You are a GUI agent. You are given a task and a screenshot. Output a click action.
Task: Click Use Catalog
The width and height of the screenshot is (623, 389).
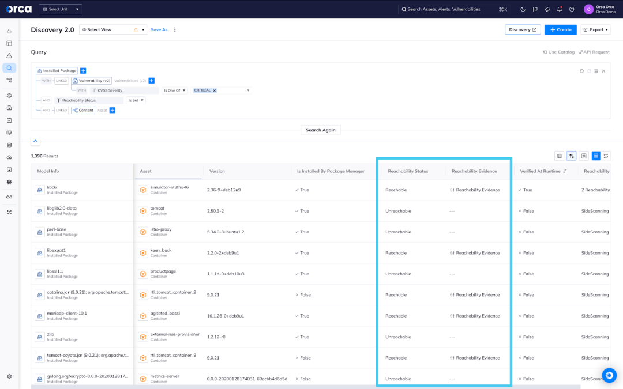pyautogui.click(x=558, y=52)
